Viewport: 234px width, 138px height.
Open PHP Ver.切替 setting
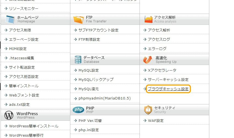click(x=90, y=121)
